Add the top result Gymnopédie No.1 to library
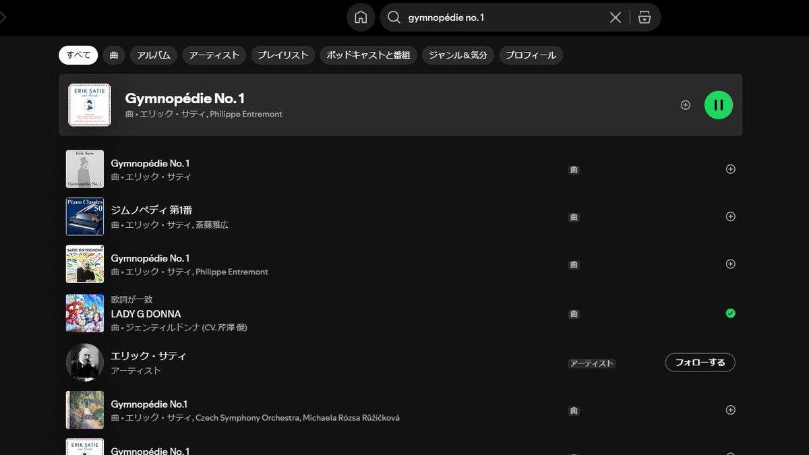 click(x=686, y=105)
